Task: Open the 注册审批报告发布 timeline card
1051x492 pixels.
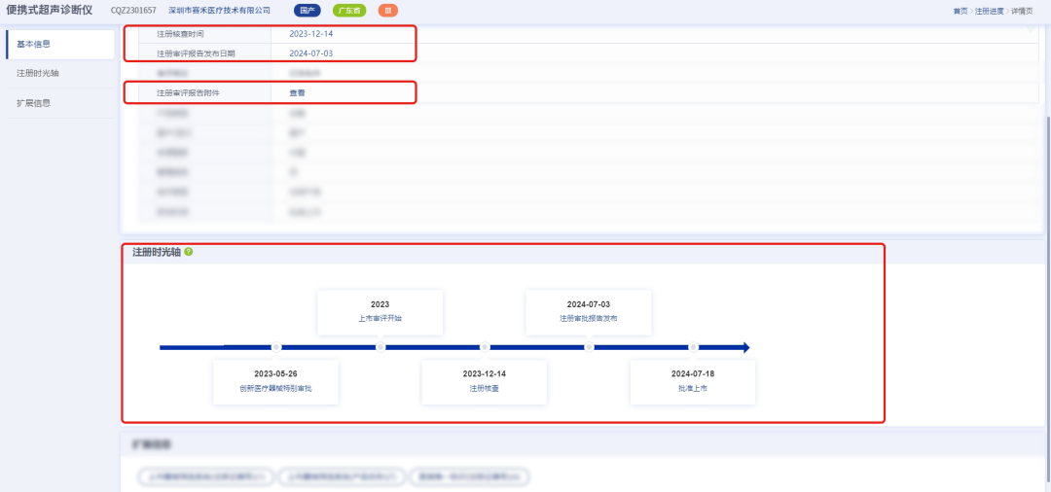Action: point(588,311)
